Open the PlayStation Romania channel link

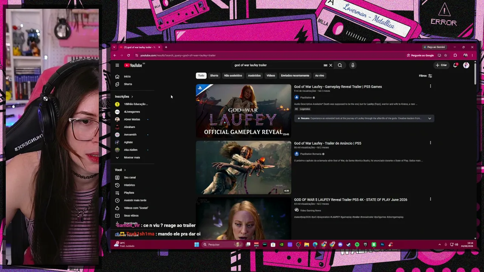tap(310, 154)
